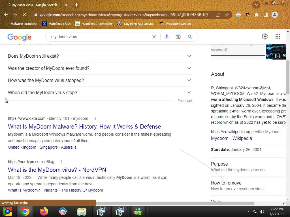Show hidden system tray icons
The height and width of the screenshot is (217, 290).
[248, 212]
